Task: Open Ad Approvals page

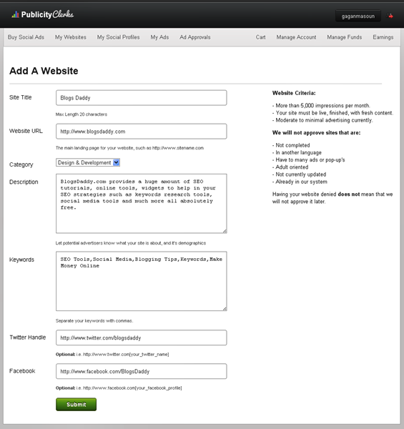Action: 195,37
